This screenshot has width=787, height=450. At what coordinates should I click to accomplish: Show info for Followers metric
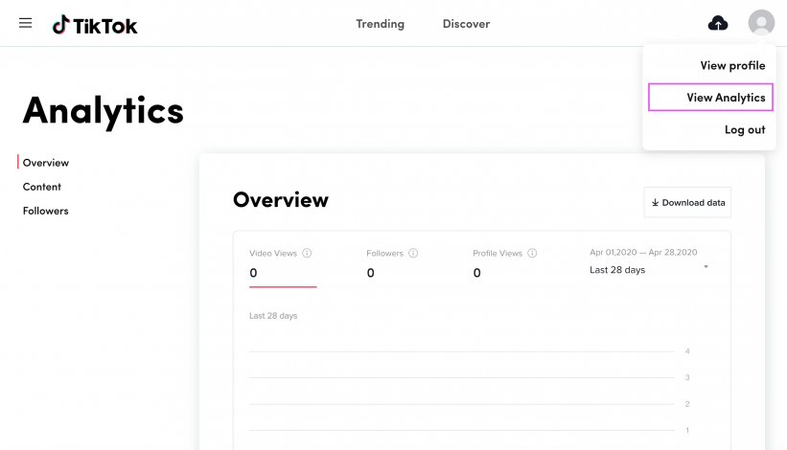click(x=413, y=253)
